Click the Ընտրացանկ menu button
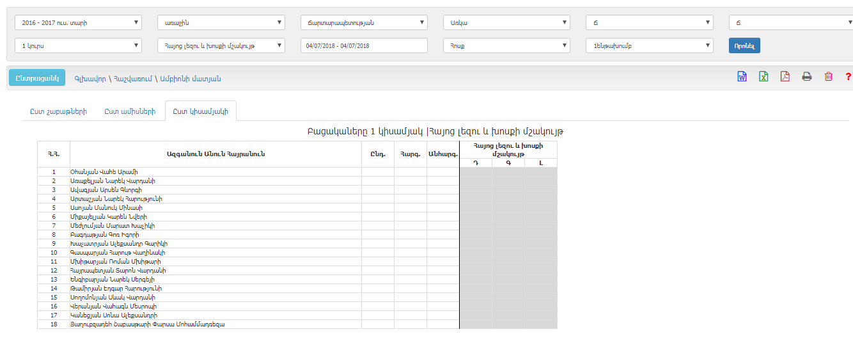This screenshot has width=853, height=343. pos(37,77)
